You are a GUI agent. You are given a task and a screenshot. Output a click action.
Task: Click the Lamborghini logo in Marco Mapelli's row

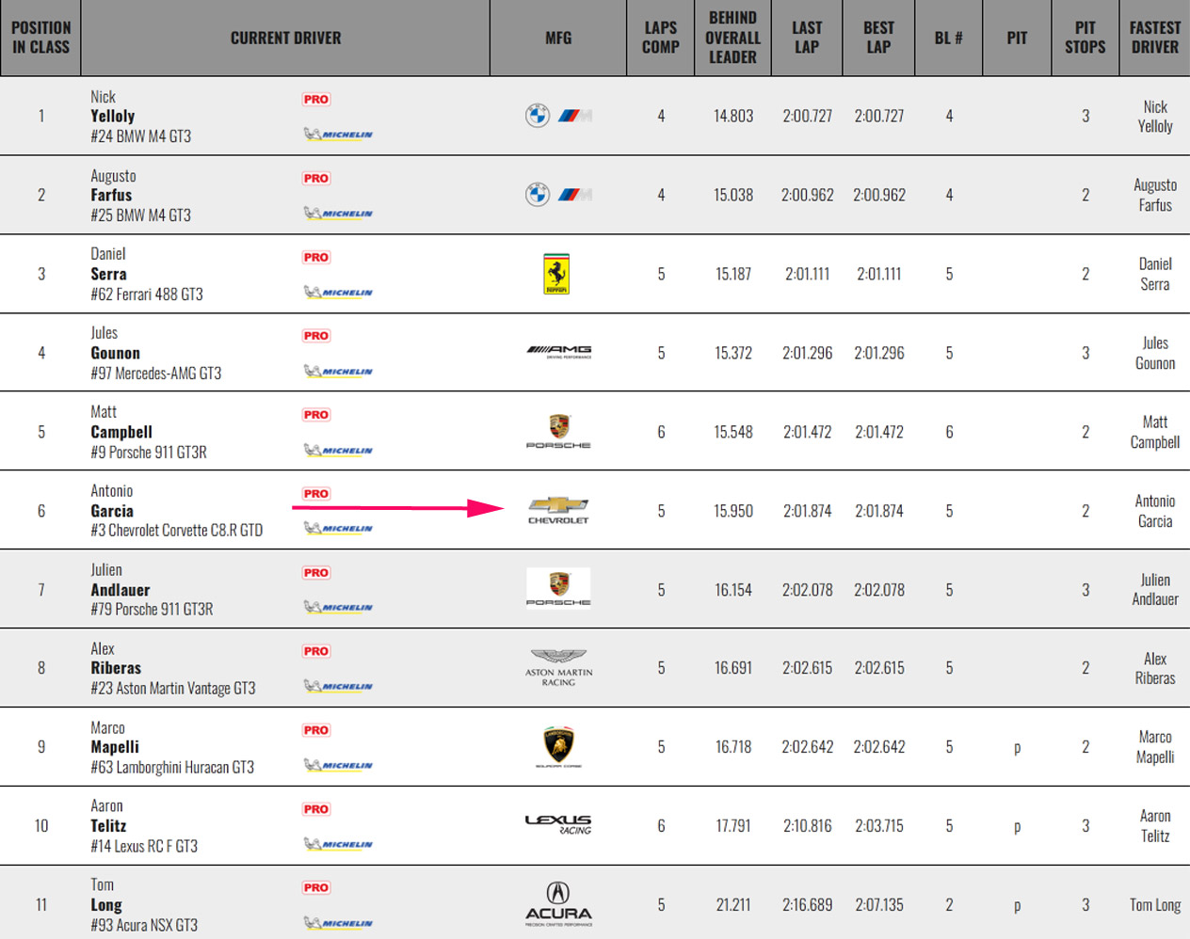(558, 747)
